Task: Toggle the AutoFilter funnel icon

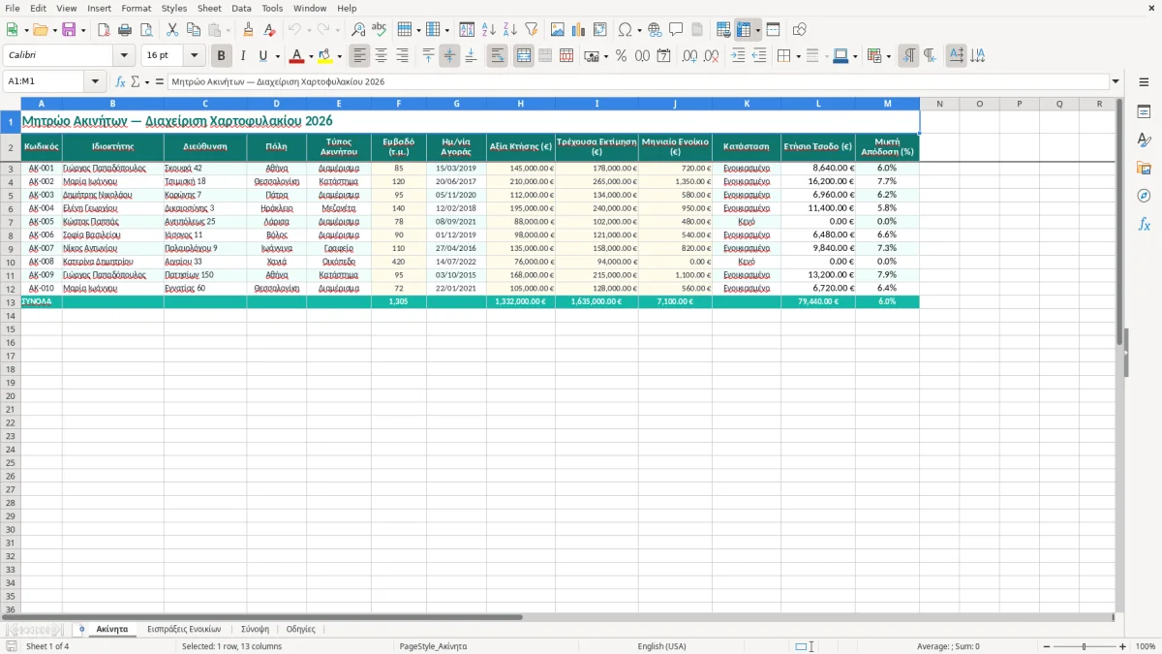Action: [531, 30]
